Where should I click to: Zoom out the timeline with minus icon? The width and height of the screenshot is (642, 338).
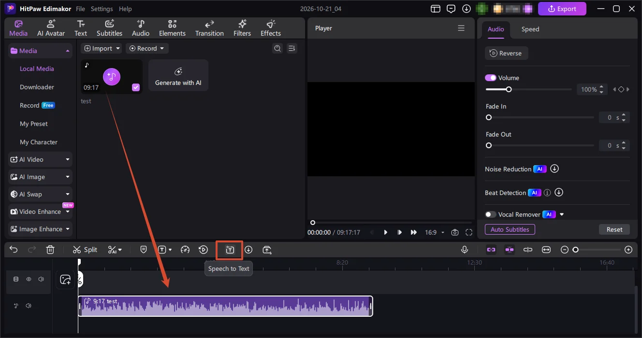tap(564, 250)
